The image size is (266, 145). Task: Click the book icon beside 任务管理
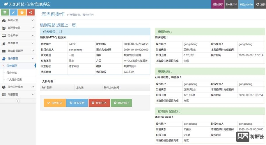pos(4,59)
